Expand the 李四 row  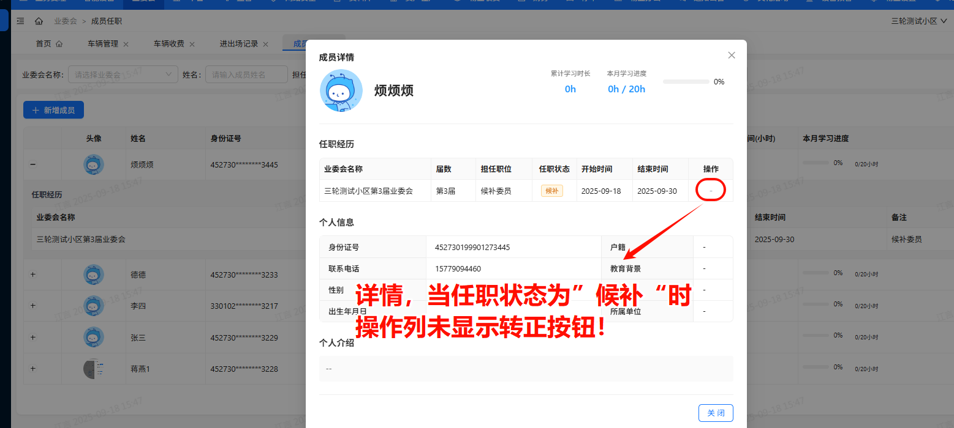pyautogui.click(x=33, y=306)
